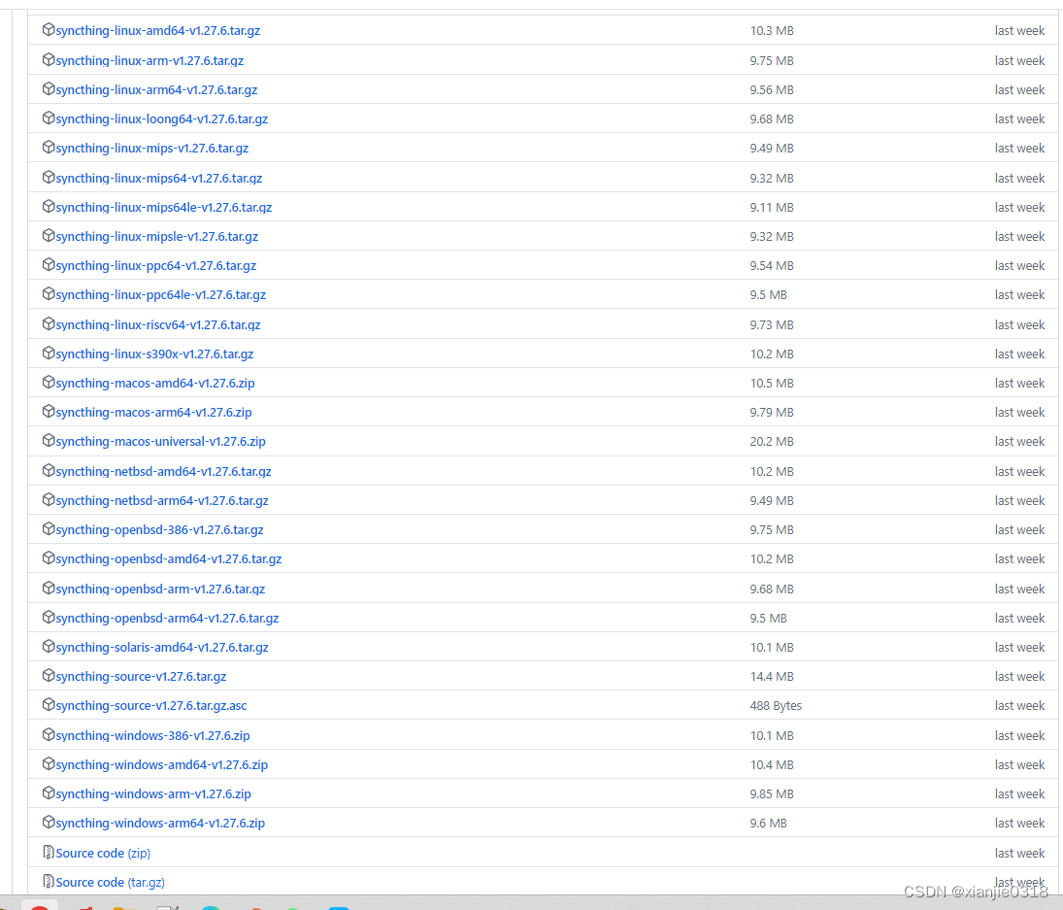Open Source code (tar.gz) download link
This screenshot has height=910, width=1063.
click(110, 882)
